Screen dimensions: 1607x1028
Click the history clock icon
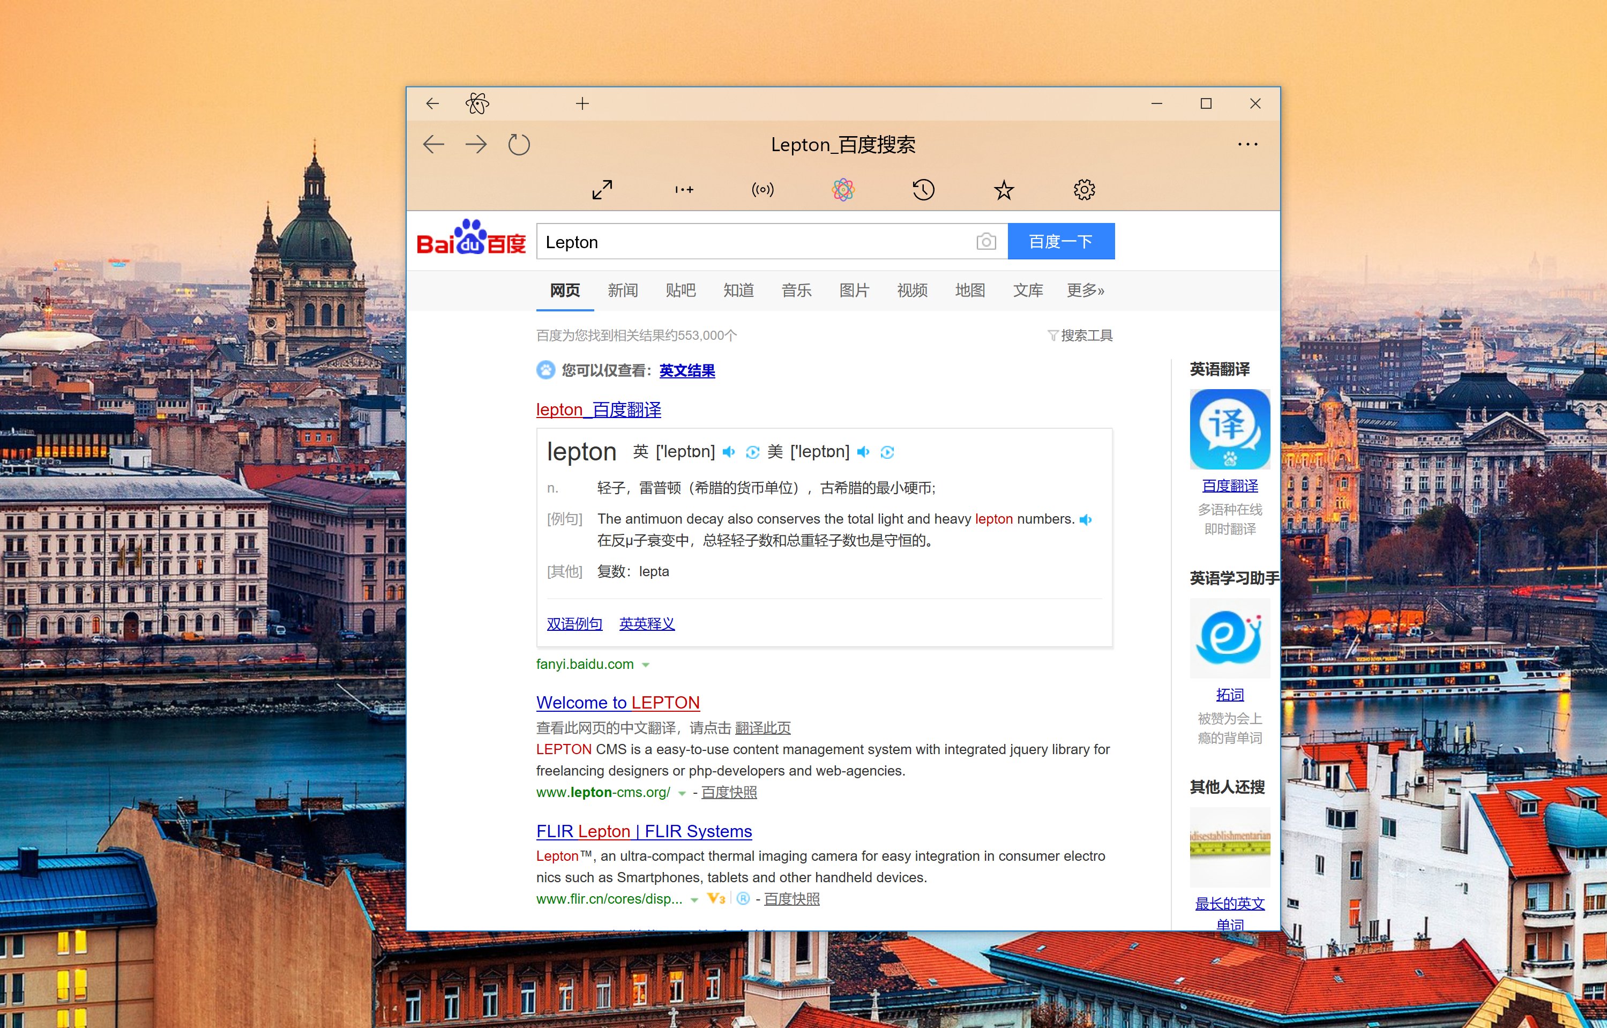(923, 190)
